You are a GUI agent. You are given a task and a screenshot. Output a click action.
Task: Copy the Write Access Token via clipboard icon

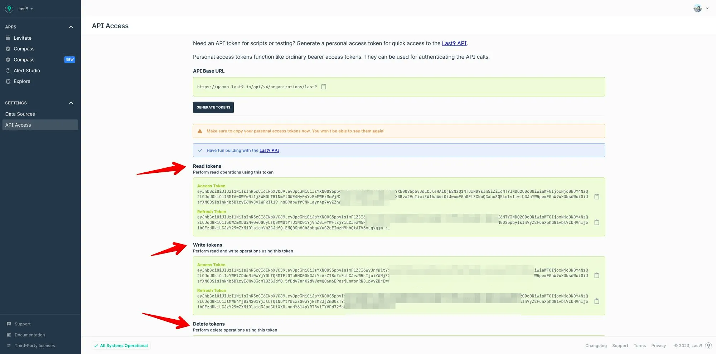(597, 275)
